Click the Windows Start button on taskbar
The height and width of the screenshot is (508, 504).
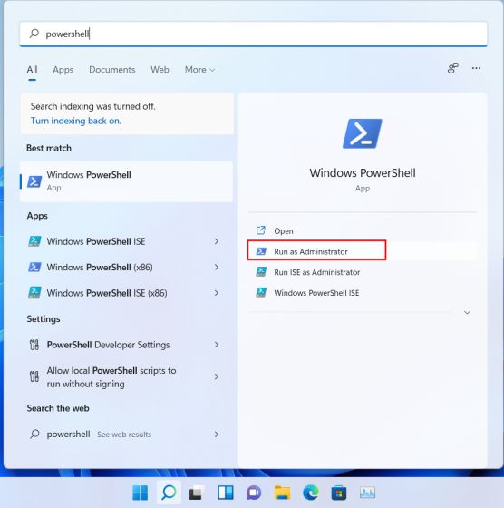141,493
